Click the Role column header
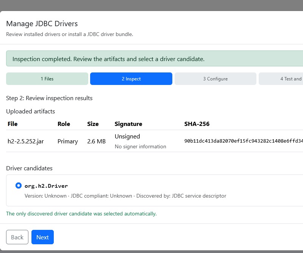The width and height of the screenshot is (303, 253). pos(64,124)
